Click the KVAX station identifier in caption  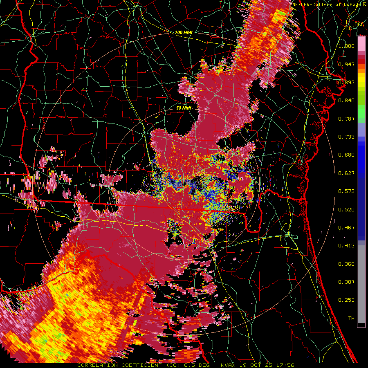tap(228, 365)
